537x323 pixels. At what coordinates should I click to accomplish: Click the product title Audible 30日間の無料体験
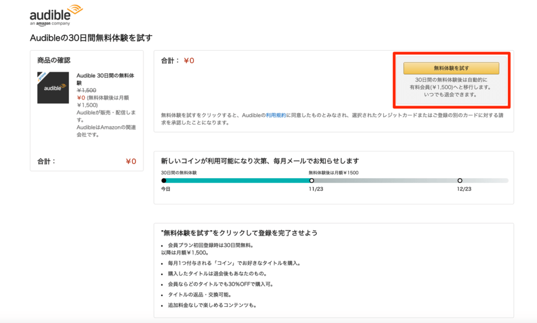pos(105,79)
